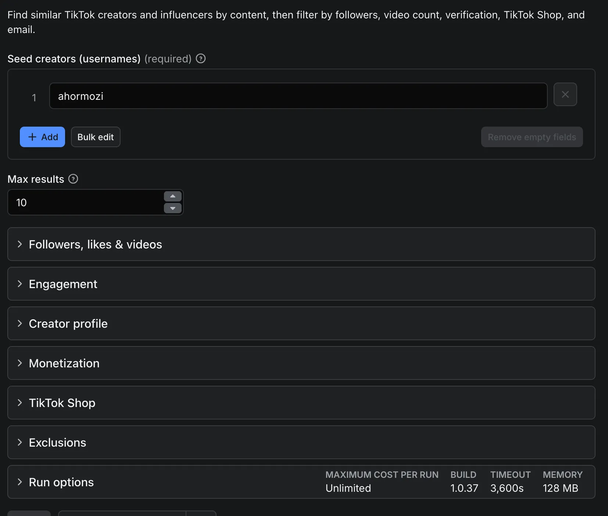Expand the Exclusions section
This screenshot has width=608, height=516.
coord(301,442)
